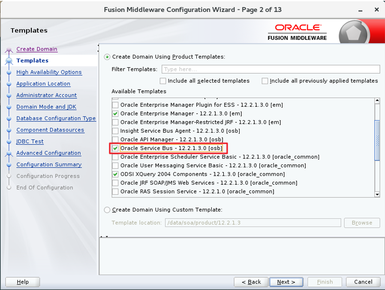Screen dimensions: 385x290
Task: Click the Templates step node icon
Action: click(x=9, y=61)
